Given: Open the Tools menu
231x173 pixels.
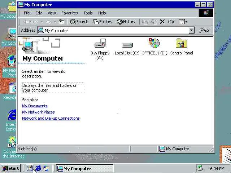Looking at the screenshot, I should [88, 13].
